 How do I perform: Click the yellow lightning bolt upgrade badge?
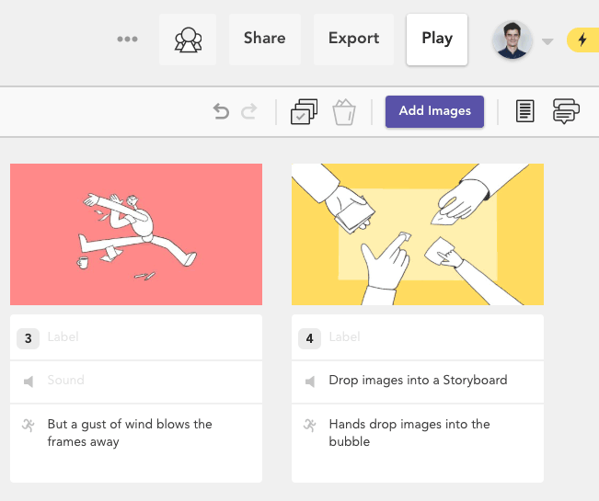583,40
